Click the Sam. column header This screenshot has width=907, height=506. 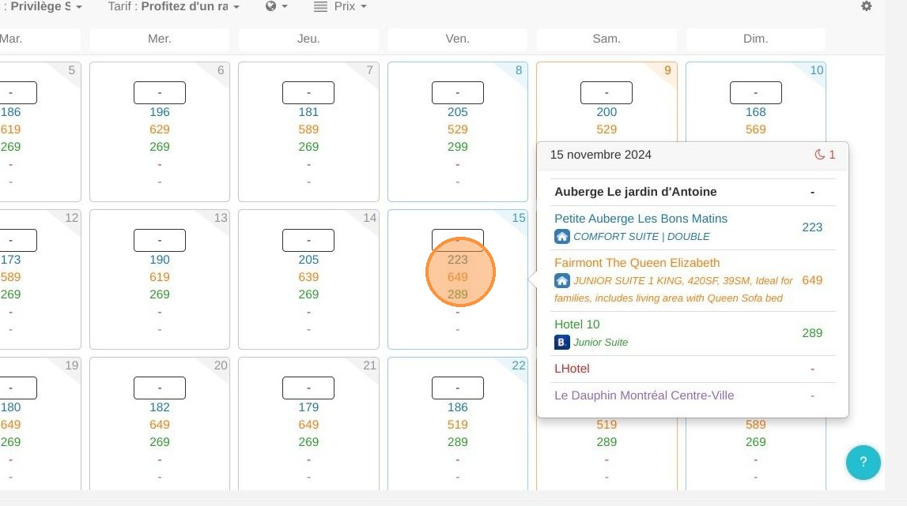[607, 39]
